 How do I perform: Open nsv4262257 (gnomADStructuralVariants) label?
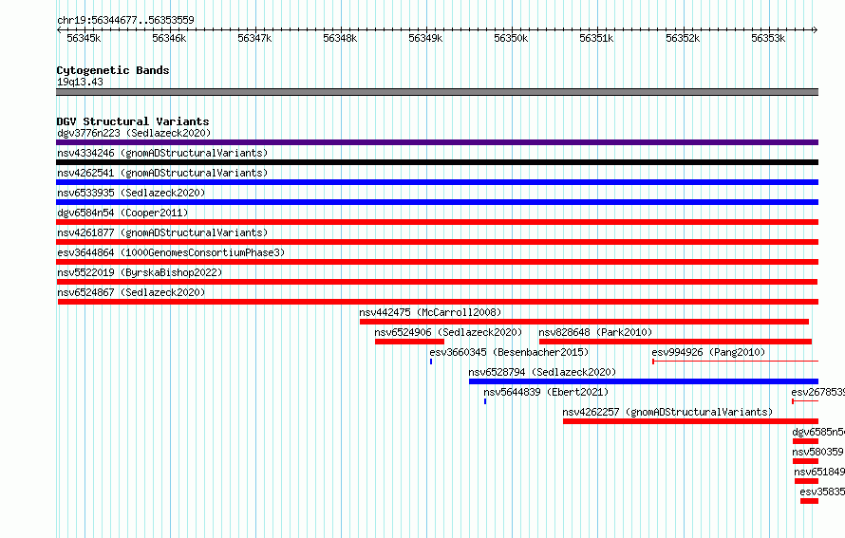tap(667, 412)
